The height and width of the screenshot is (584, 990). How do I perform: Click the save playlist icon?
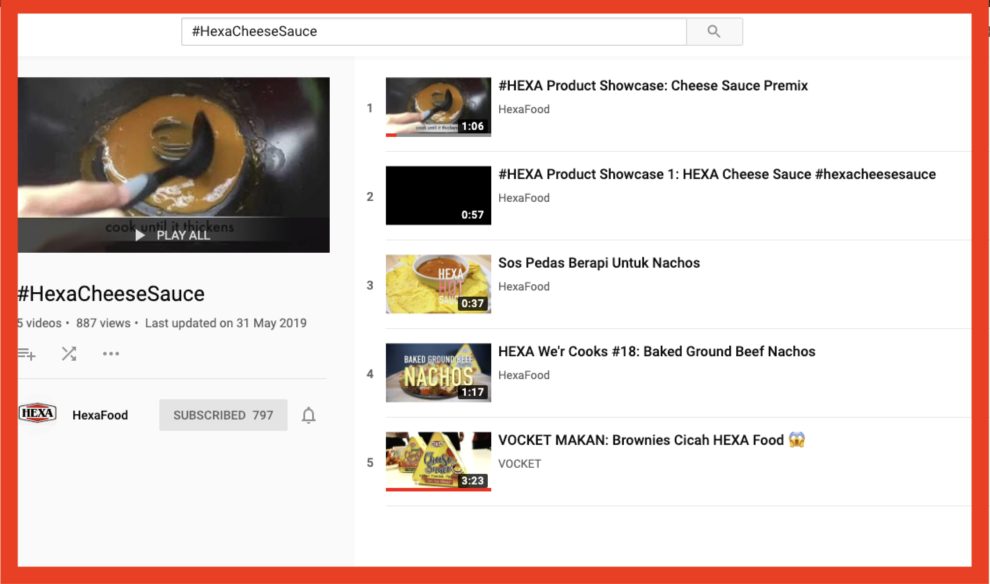pyautogui.click(x=27, y=354)
